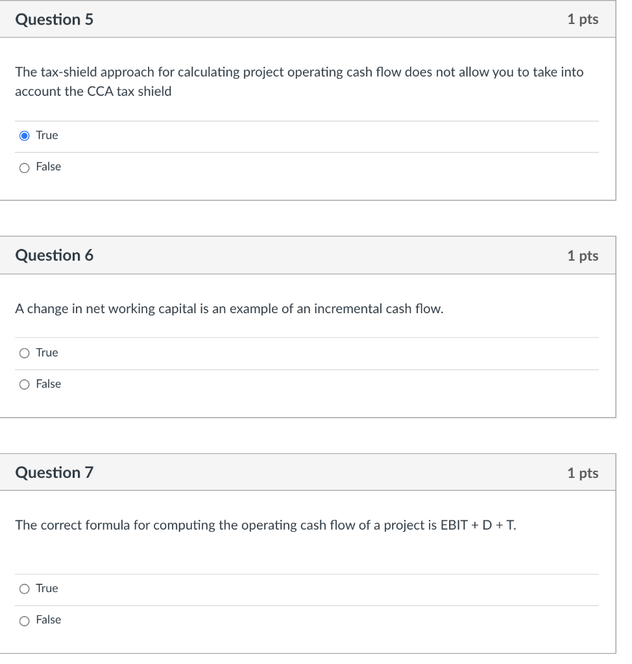Click the net working capital question text

point(228,309)
